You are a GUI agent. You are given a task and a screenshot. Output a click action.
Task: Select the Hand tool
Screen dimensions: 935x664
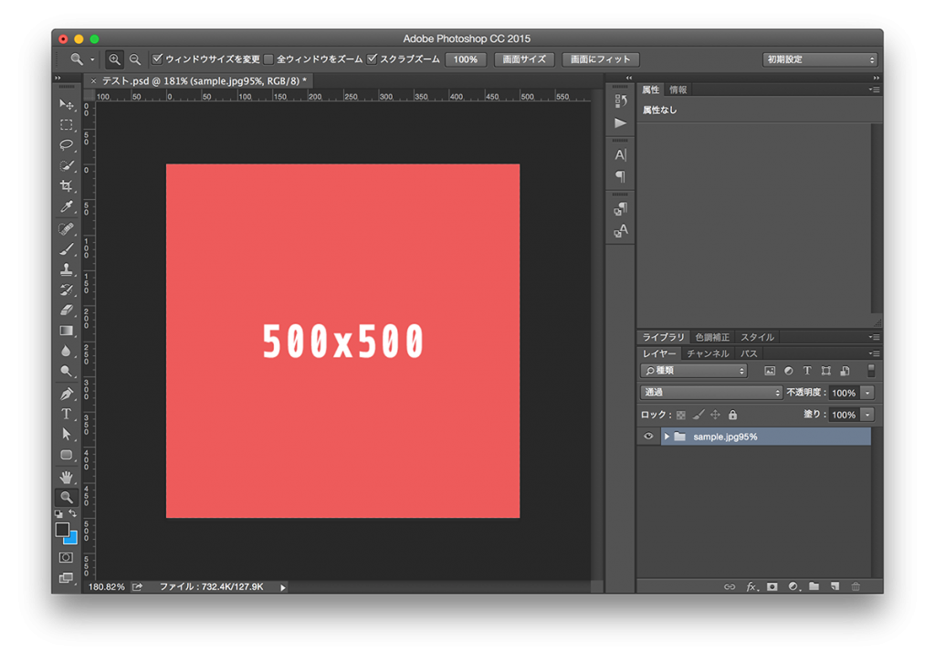pyautogui.click(x=67, y=477)
